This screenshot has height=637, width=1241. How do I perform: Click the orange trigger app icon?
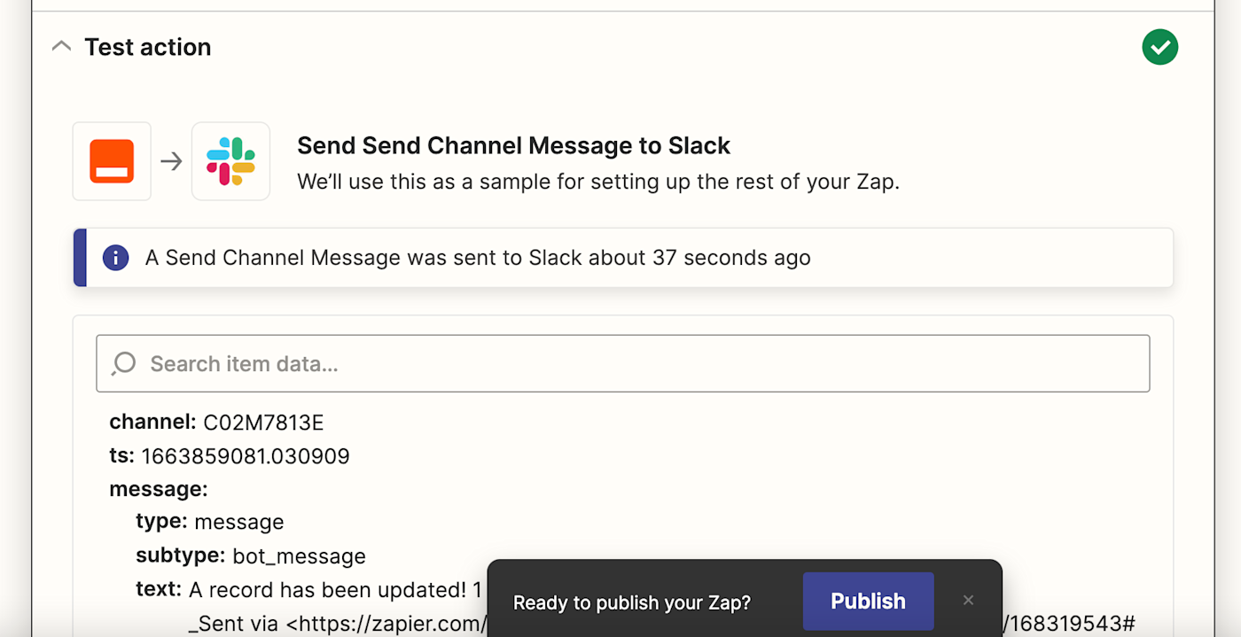[x=112, y=161]
